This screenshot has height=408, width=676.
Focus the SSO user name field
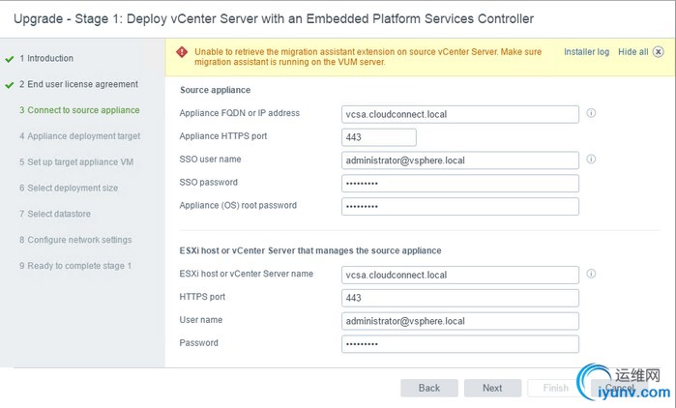(x=460, y=160)
